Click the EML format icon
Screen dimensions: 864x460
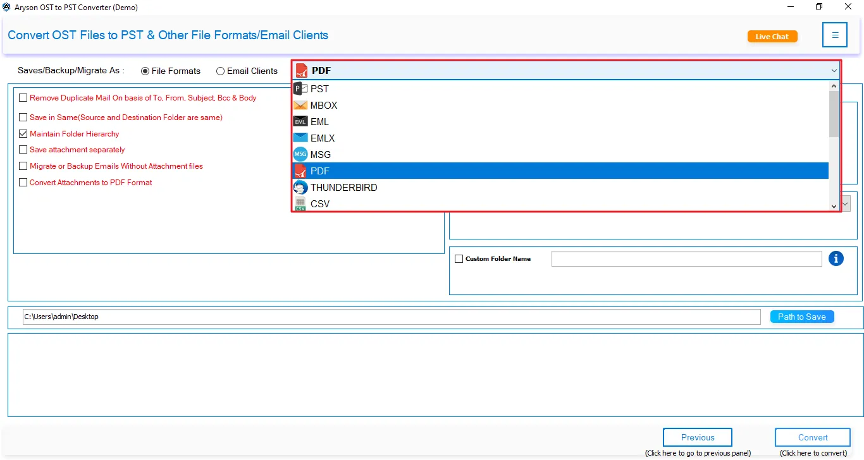(x=300, y=121)
